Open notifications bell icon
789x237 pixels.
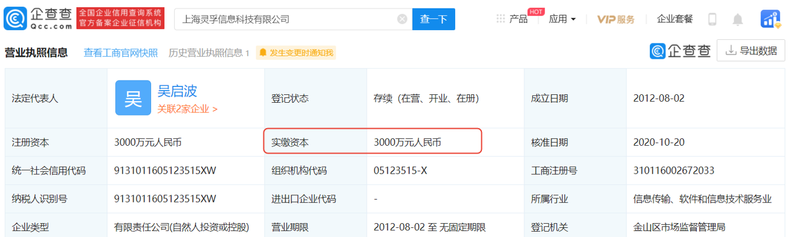pyautogui.click(x=737, y=19)
